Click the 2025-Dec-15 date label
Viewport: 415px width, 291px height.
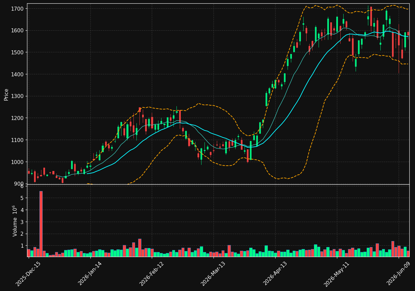[x=28, y=273]
